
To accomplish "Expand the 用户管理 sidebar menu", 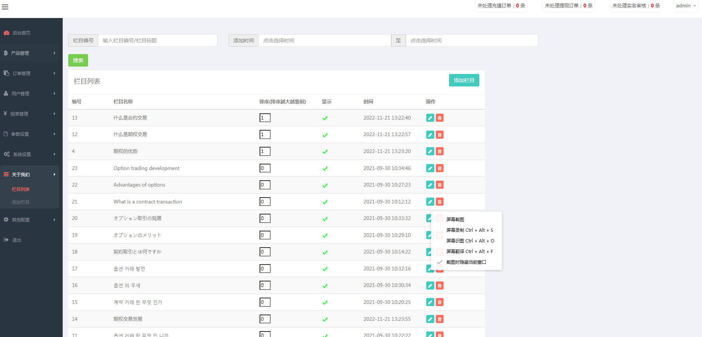I will (x=29, y=93).
